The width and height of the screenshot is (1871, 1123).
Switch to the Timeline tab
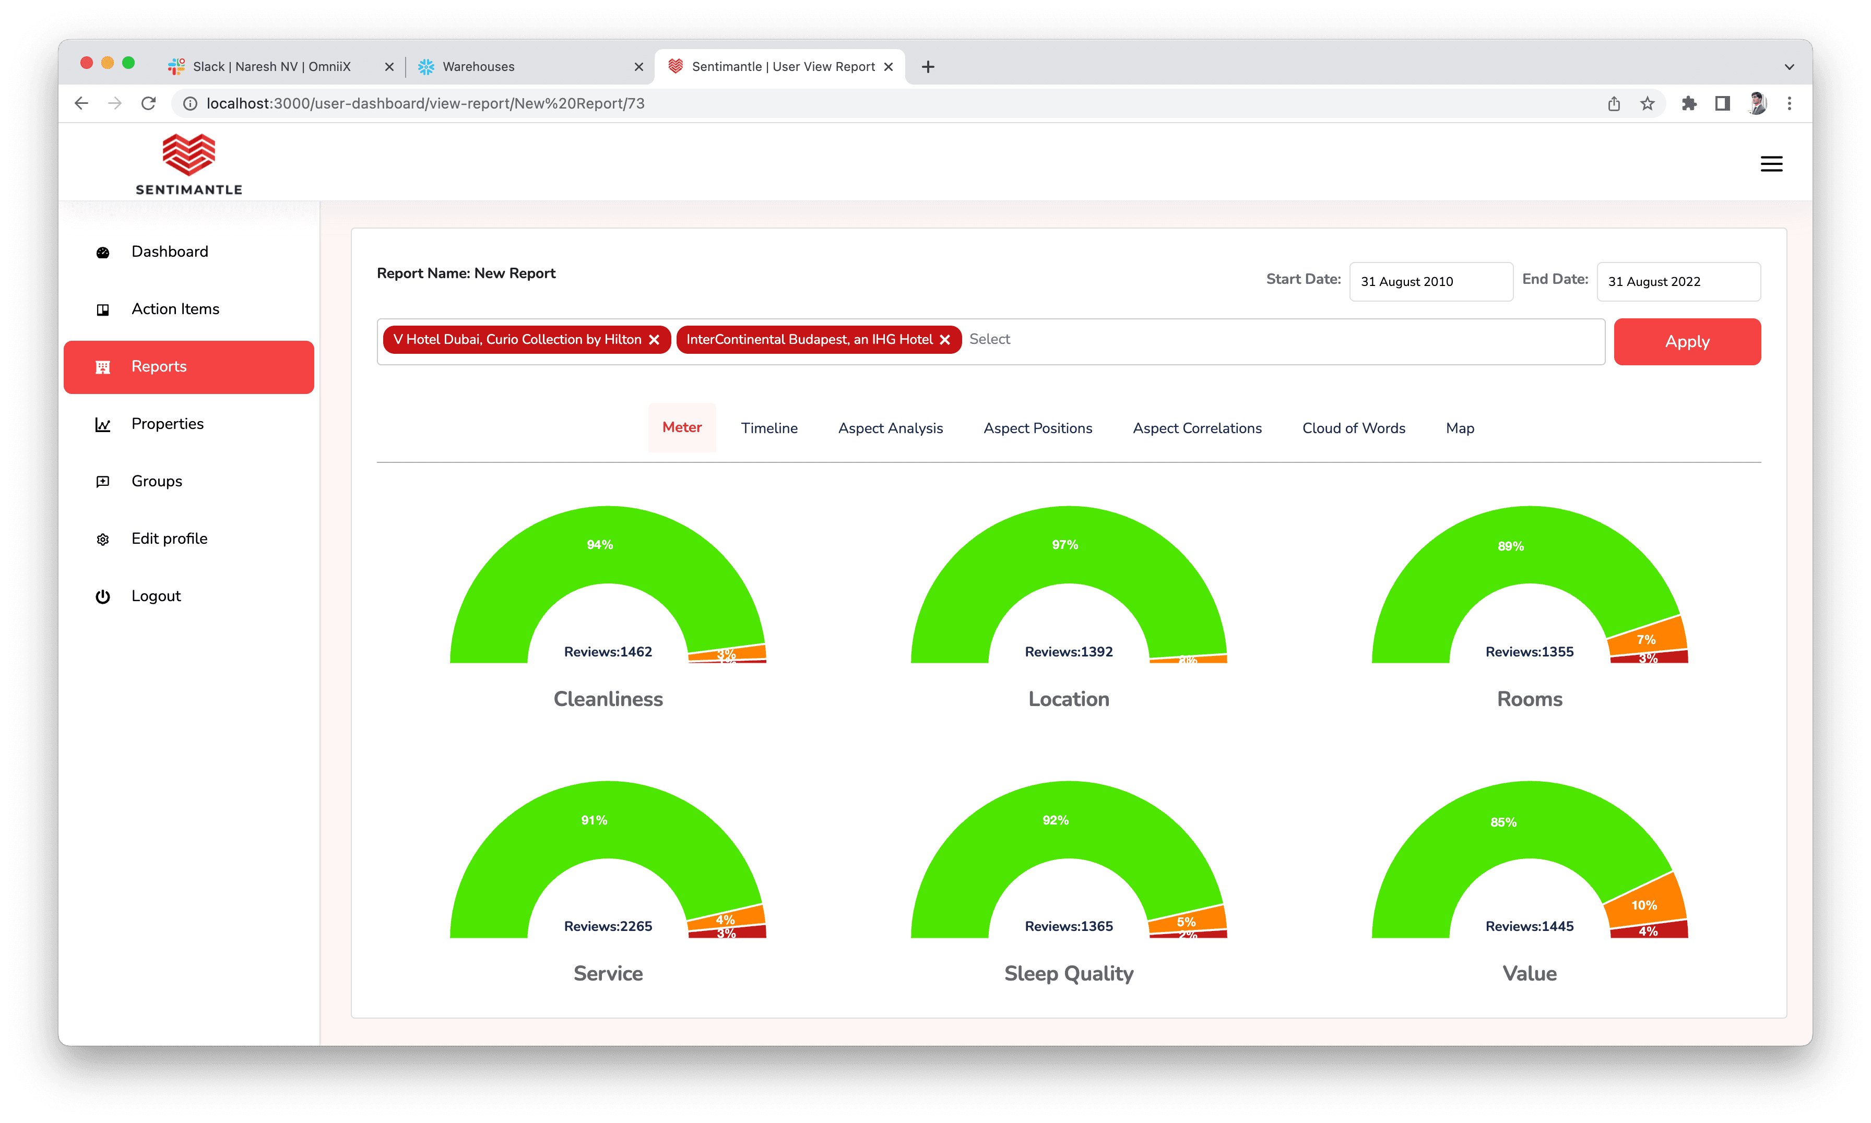tap(769, 427)
